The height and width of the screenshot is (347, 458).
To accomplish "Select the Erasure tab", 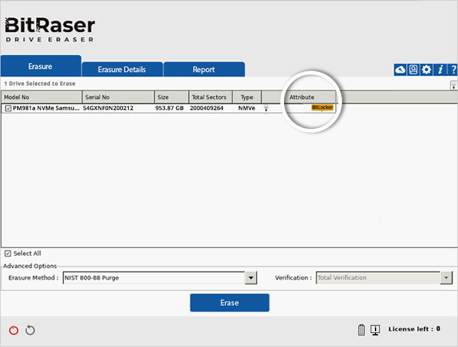I will pyautogui.click(x=40, y=66).
